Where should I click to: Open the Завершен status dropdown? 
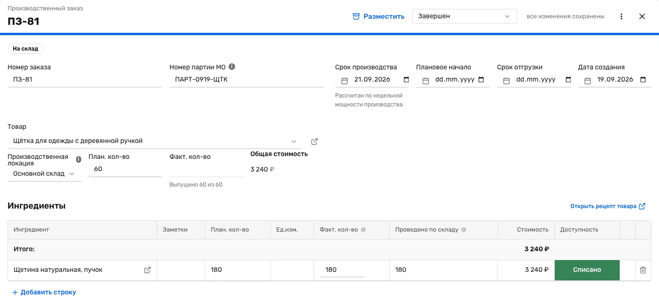pyautogui.click(x=464, y=16)
